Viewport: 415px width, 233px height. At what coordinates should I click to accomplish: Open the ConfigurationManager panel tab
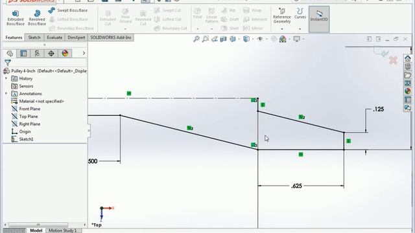click(37, 53)
